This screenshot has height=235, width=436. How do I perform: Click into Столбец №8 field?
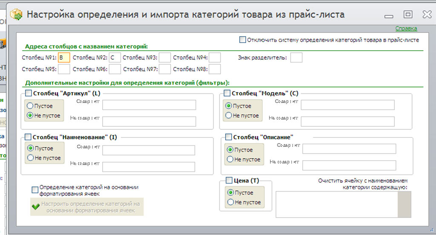coord(215,69)
